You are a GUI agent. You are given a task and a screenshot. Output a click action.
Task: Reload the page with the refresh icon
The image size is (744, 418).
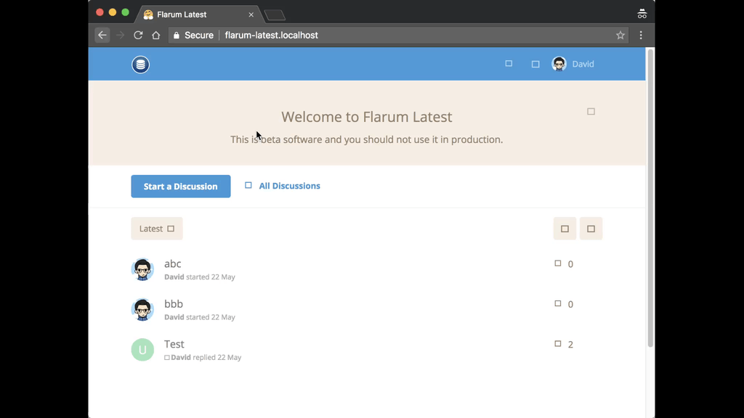pyautogui.click(x=138, y=35)
